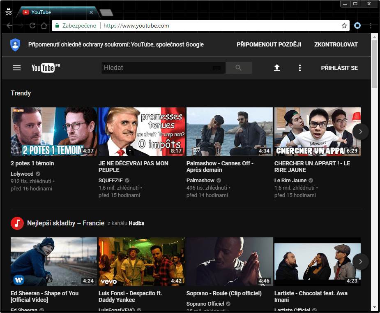Screen dimensions: 380x313
Task: Go to the browser home icon
Action: pos(44,26)
